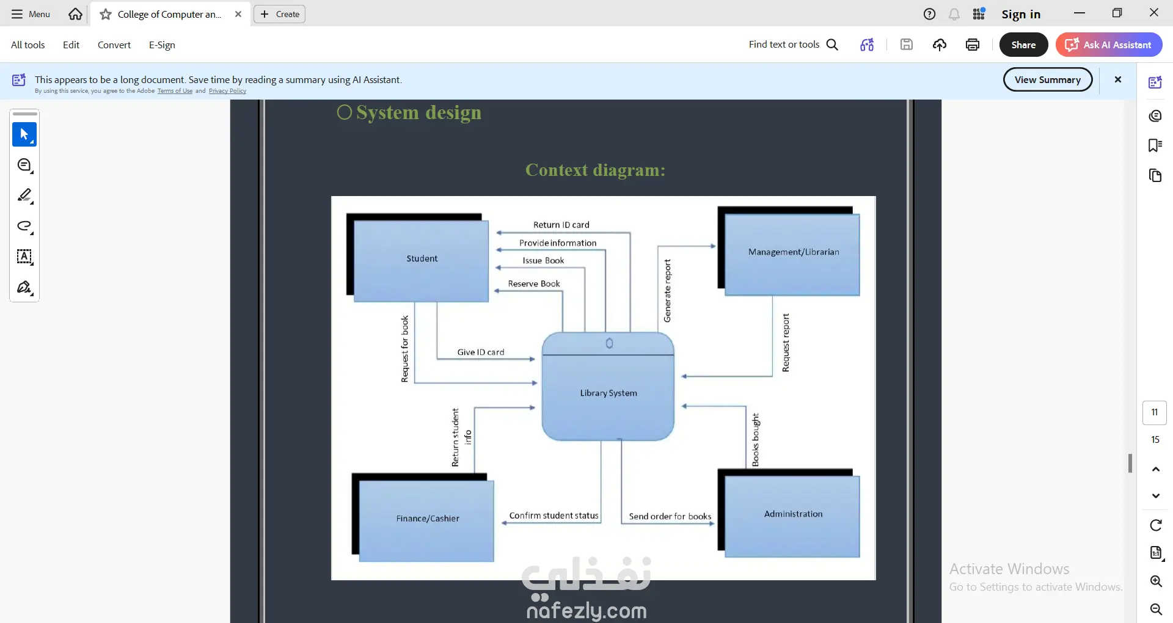Screen dimensions: 1173x623
Task: Click the total page count 15
Action: [1155, 440]
